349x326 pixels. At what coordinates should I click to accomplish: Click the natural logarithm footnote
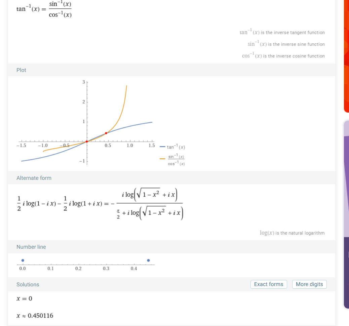[x=292, y=233]
